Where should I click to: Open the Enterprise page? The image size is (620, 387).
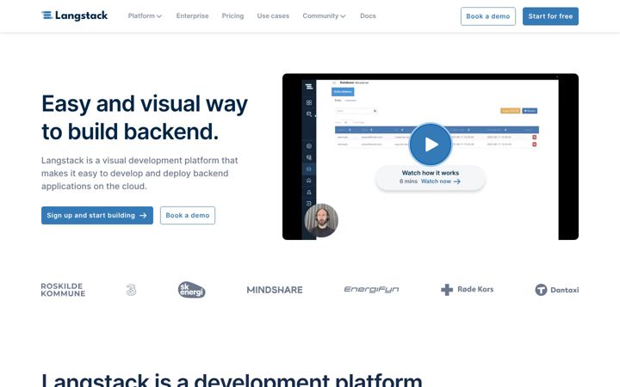pyautogui.click(x=192, y=16)
